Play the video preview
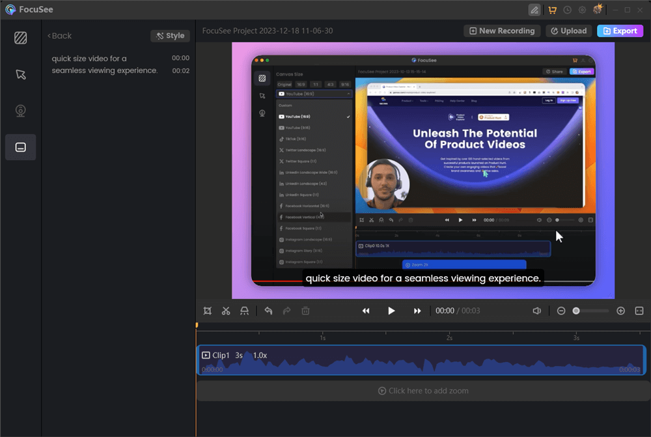This screenshot has width=651, height=437. coord(391,311)
